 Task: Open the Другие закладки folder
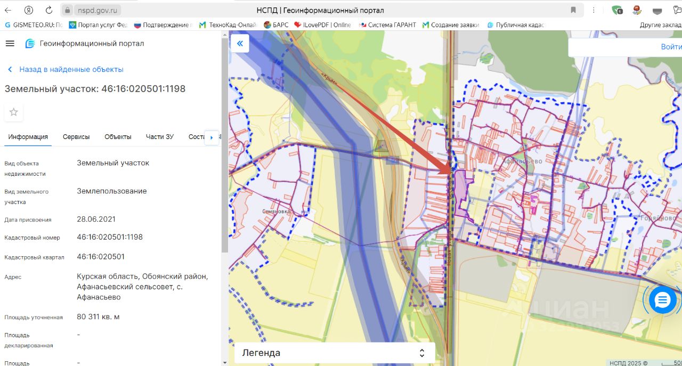click(x=660, y=25)
